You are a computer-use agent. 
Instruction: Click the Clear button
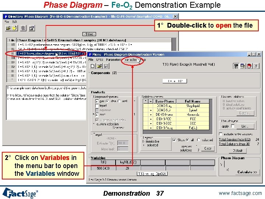click(208, 149)
